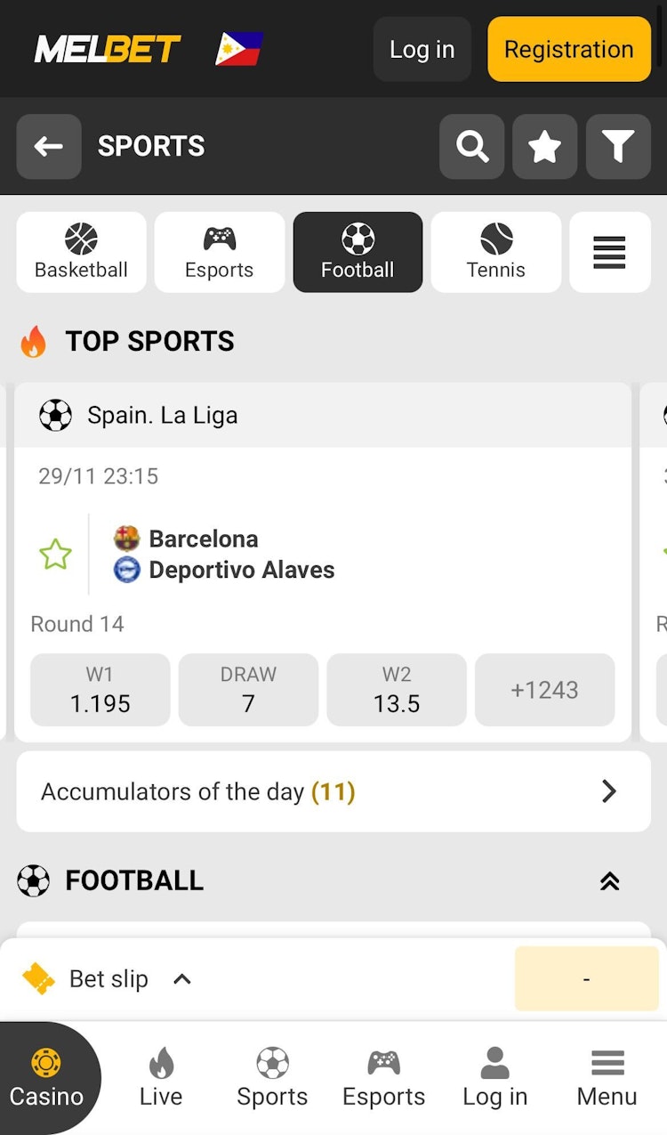Viewport: 667px width, 1135px height.
Task: Click the Log in button in header
Action: click(x=422, y=50)
